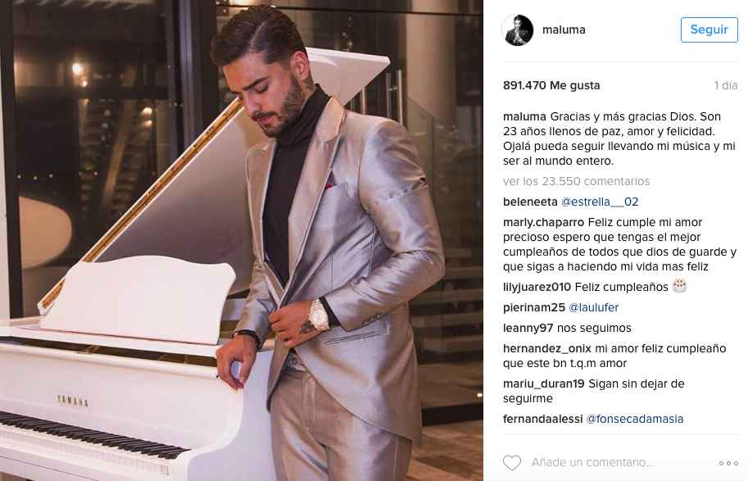Image resolution: width=748 pixels, height=481 pixels.
Task: Open hernandez_onix's profile
Action: pyautogui.click(x=547, y=348)
